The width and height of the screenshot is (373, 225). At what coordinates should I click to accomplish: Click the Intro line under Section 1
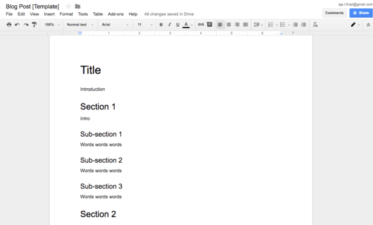(x=85, y=118)
